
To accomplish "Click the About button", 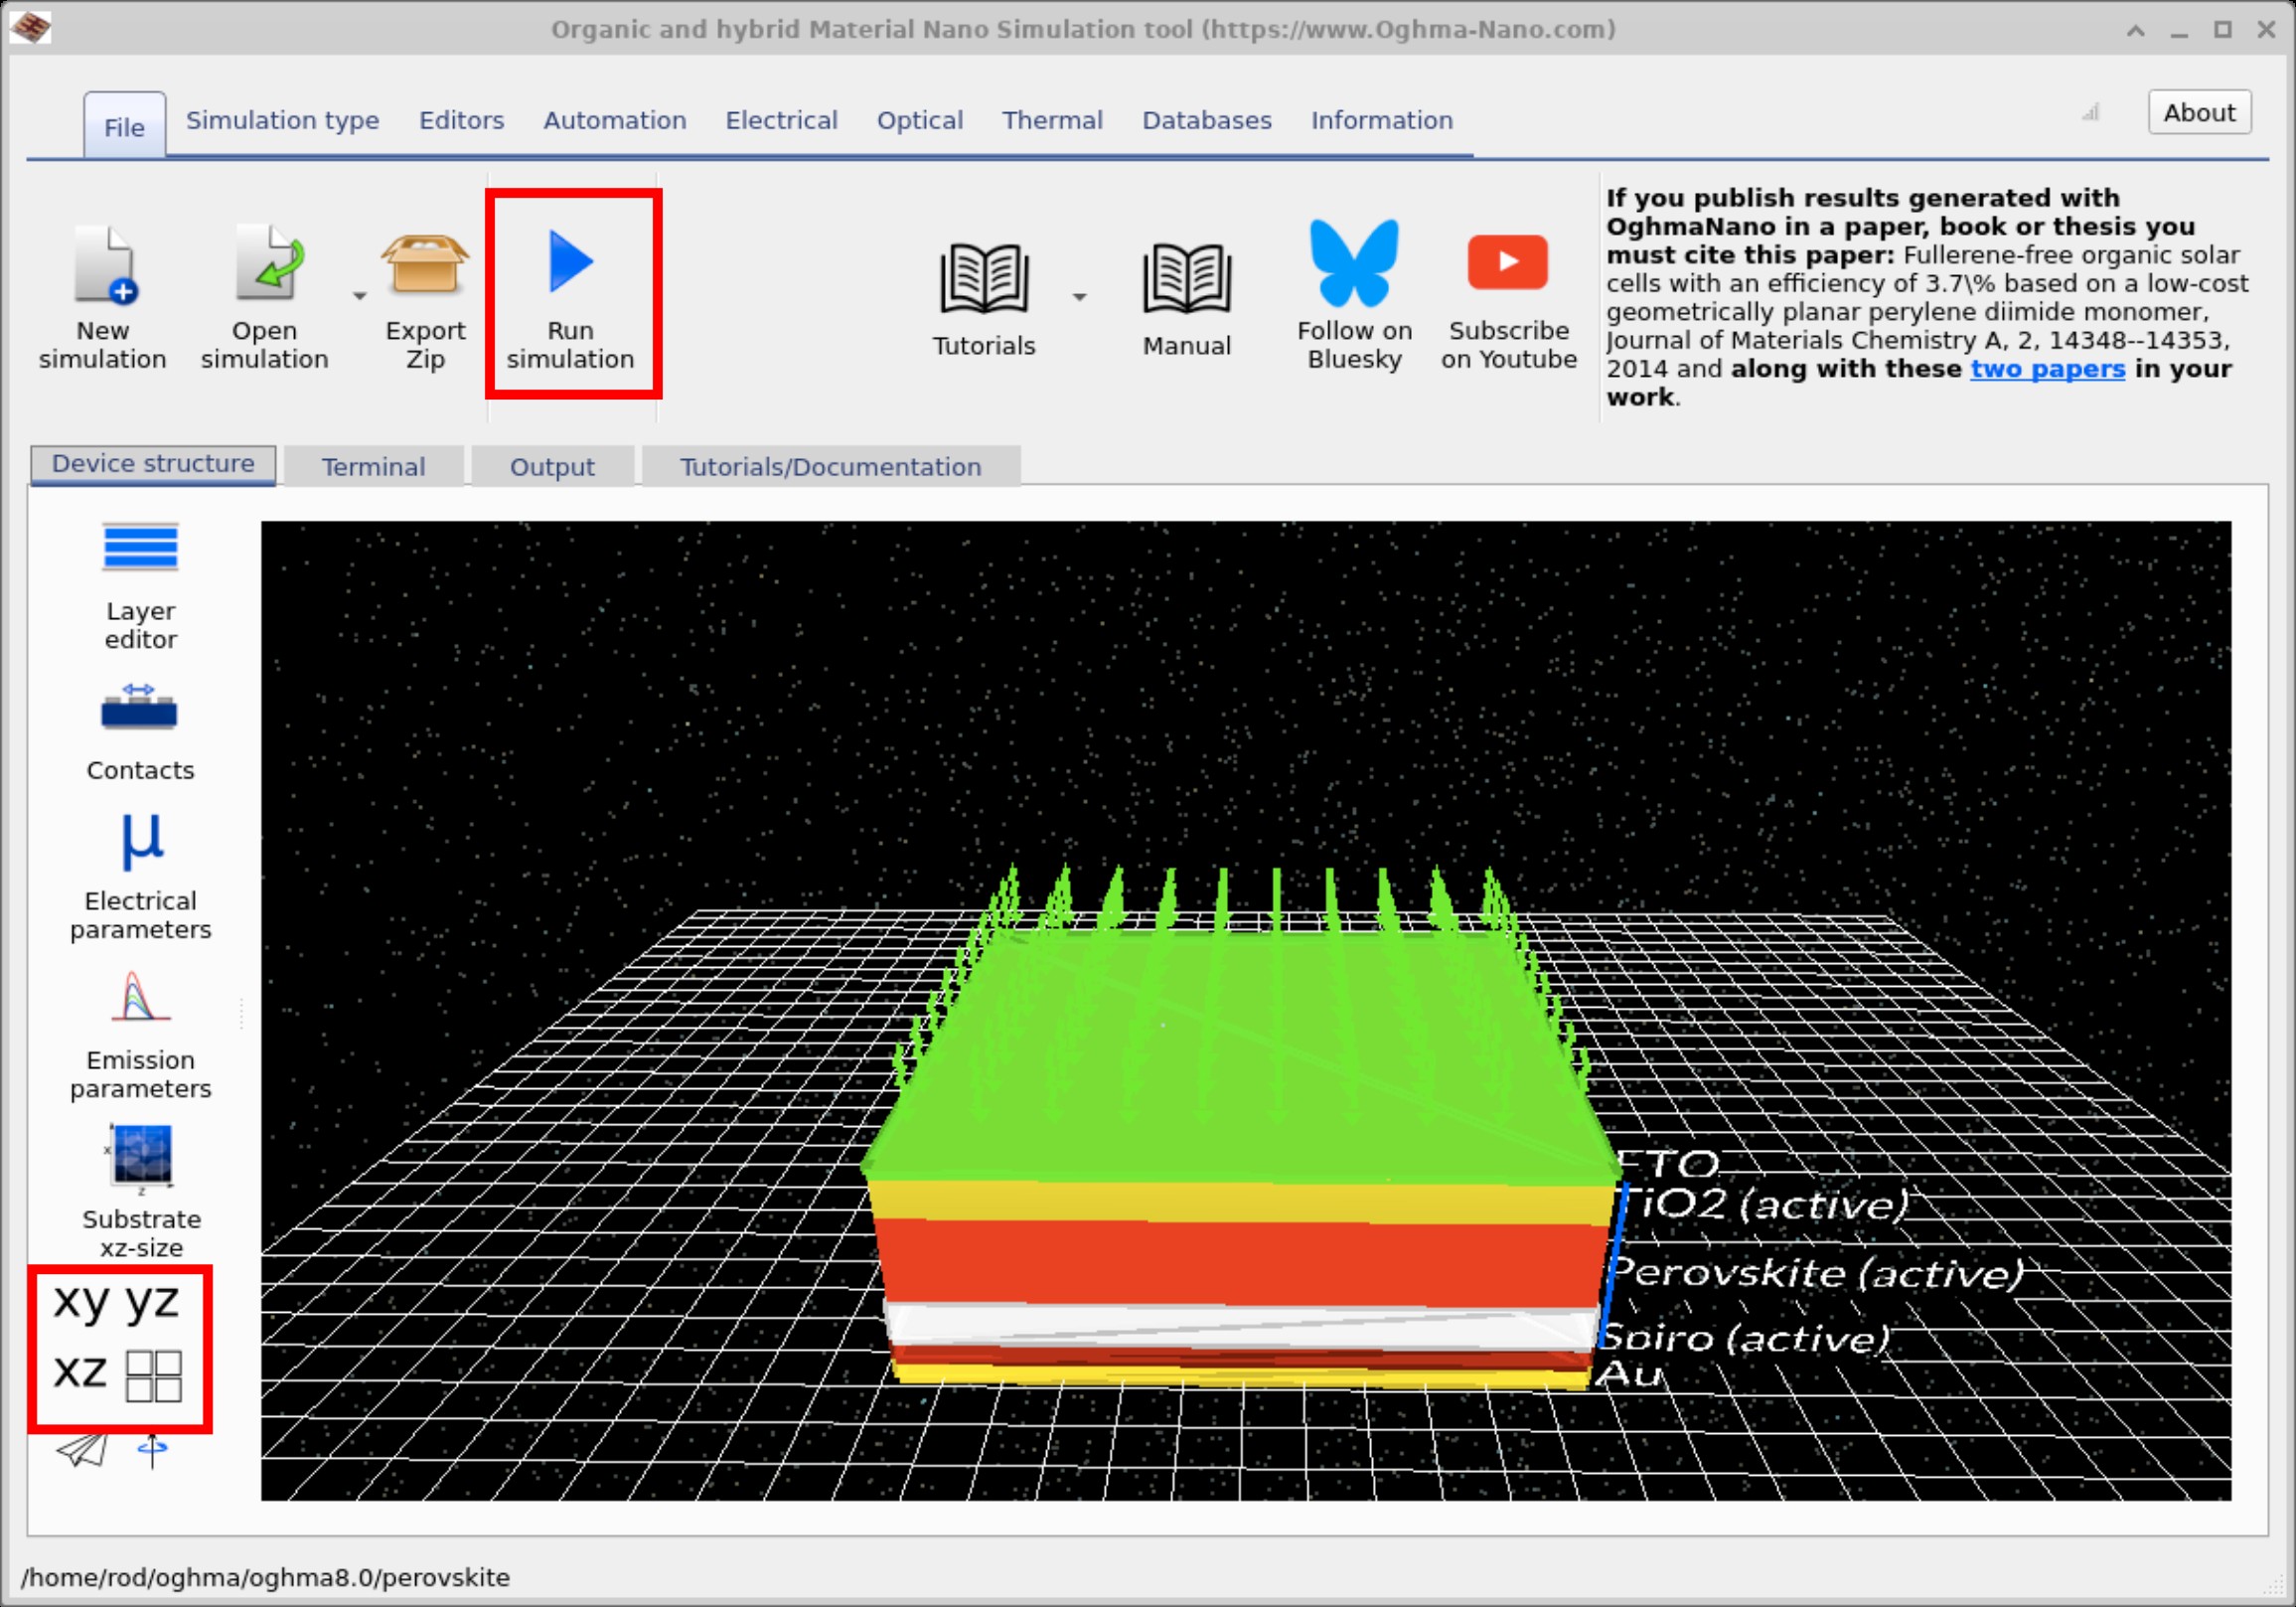I will pos(2198,113).
